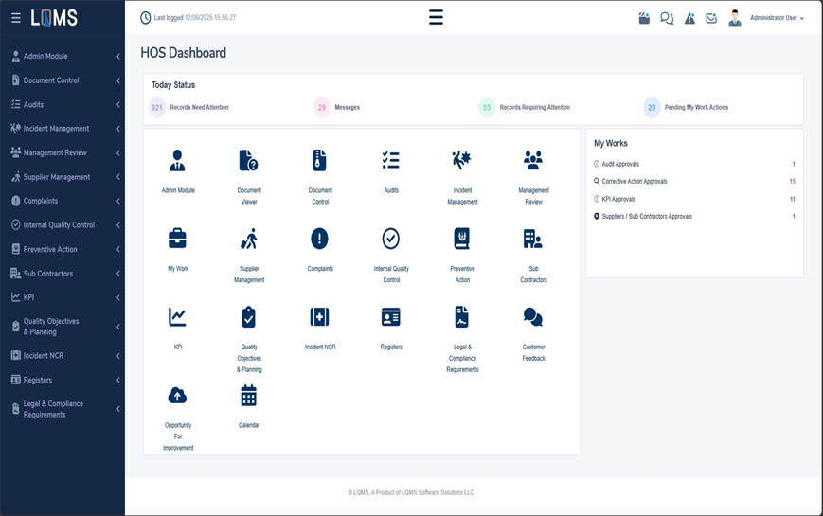Open the Registers dashboard tile
The height and width of the screenshot is (516, 823).
[391, 328]
